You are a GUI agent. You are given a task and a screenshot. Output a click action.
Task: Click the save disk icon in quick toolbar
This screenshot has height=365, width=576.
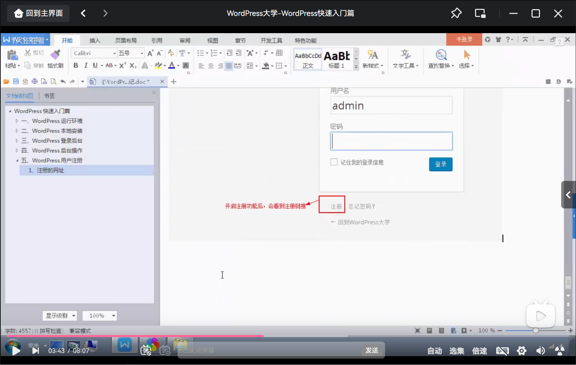tap(16, 82)
